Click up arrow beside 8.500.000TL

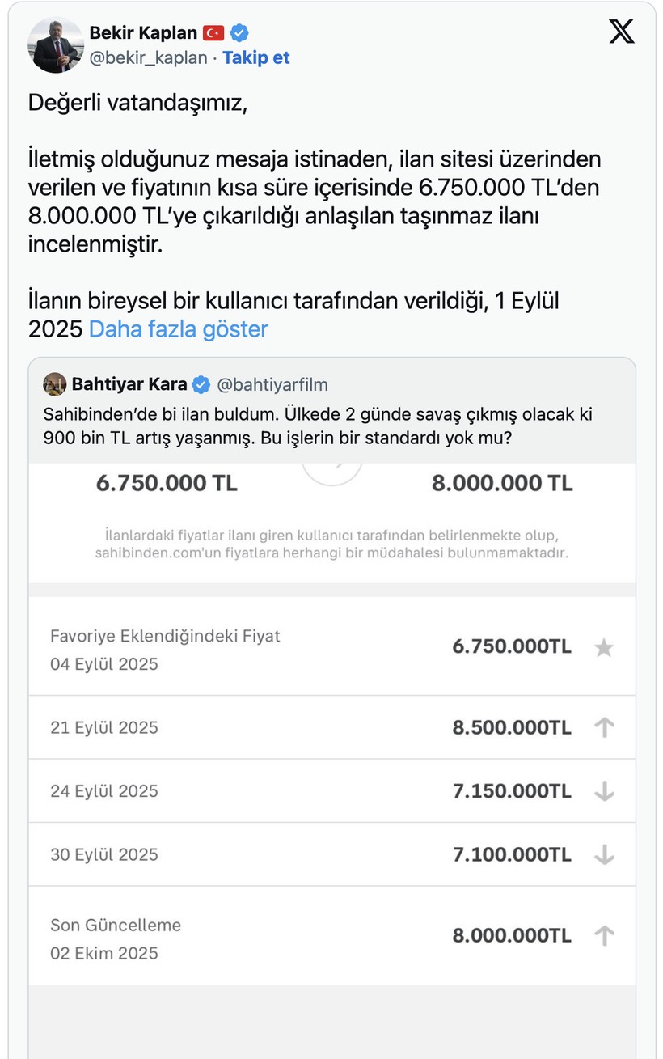[x=603, y=727]
